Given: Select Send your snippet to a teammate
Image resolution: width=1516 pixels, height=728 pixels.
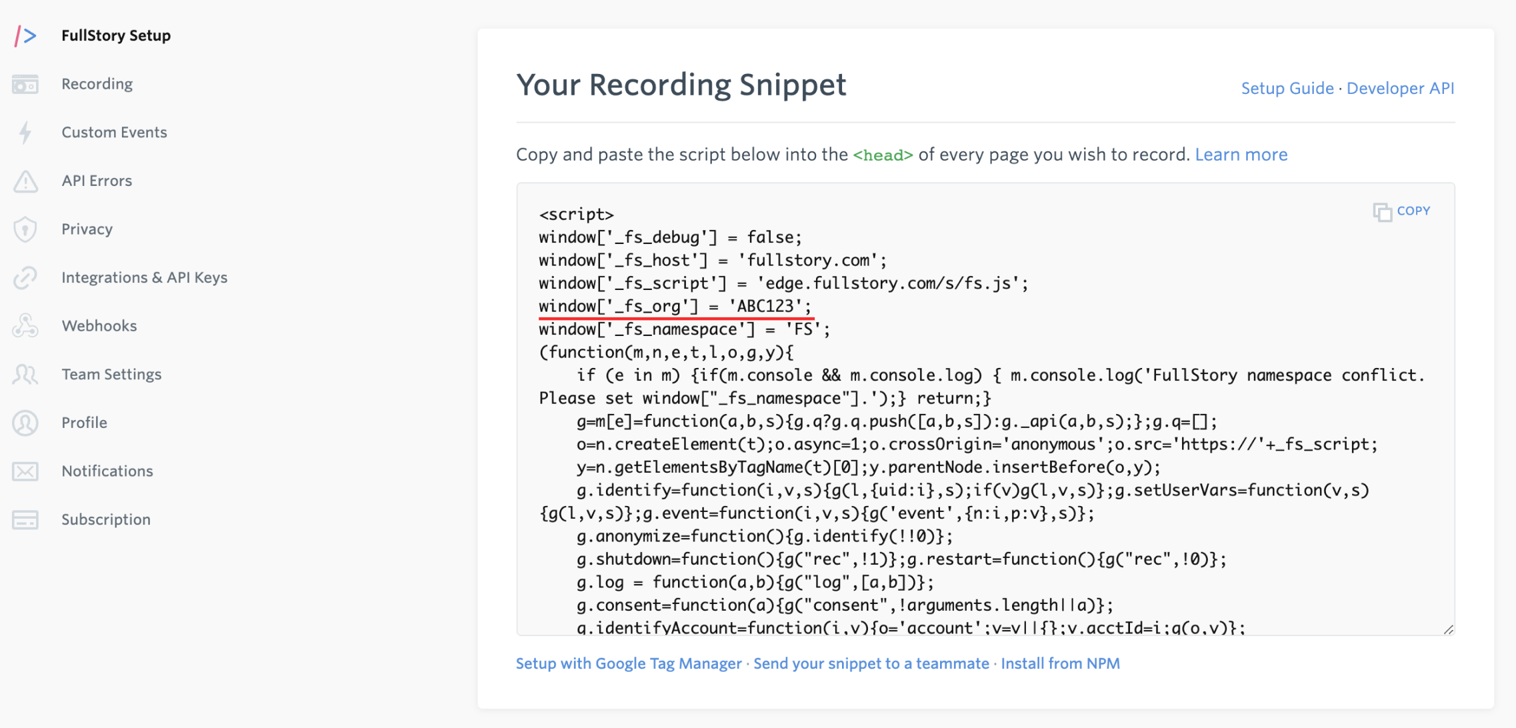Looking at the screenshot, I should tap(871, 663).
